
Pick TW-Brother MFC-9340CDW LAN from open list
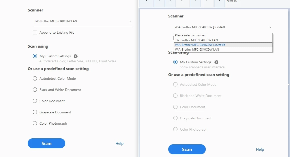[x=223, y=40]
